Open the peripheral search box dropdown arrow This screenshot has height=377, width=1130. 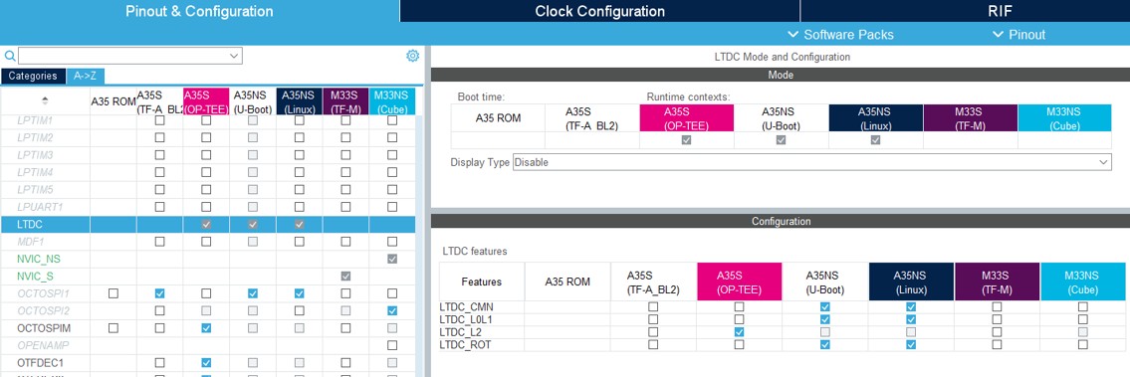[x=234, y=56]
